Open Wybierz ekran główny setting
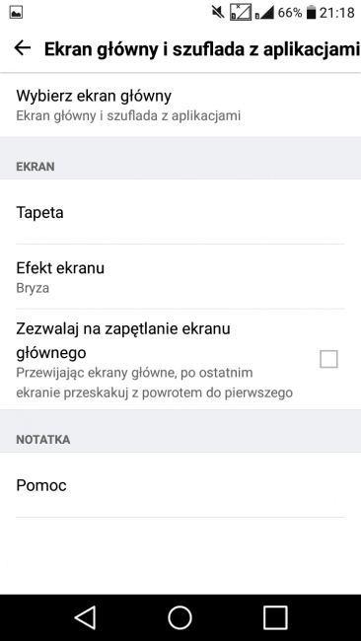The width and height of the screenshot is (361, 641). (x=180, y=106)
